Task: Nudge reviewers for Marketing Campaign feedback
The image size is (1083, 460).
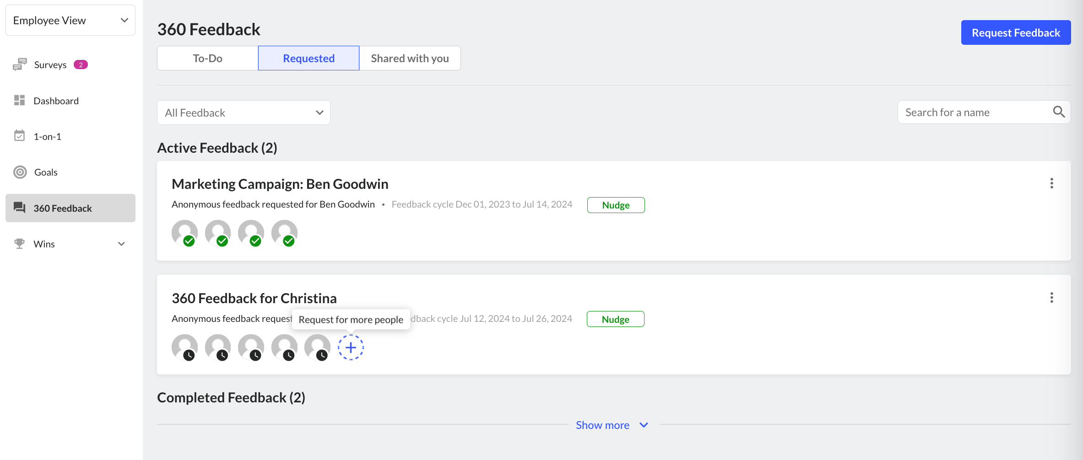Action: coord(616,205)
